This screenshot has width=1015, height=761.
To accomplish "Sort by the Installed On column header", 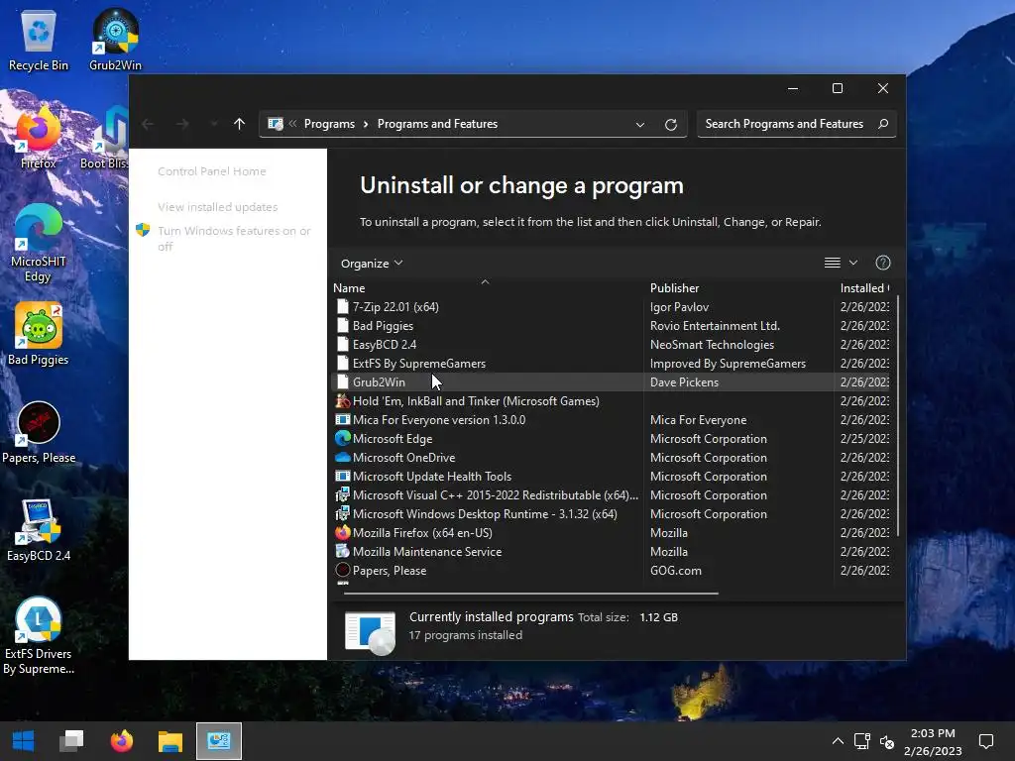I will click(x=864, y=288).
